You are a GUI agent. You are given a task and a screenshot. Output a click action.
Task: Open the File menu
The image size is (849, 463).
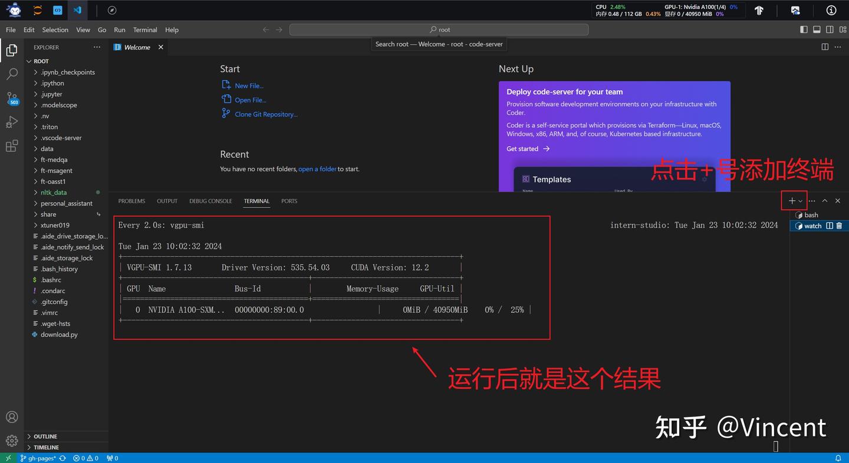click(11, 29)
